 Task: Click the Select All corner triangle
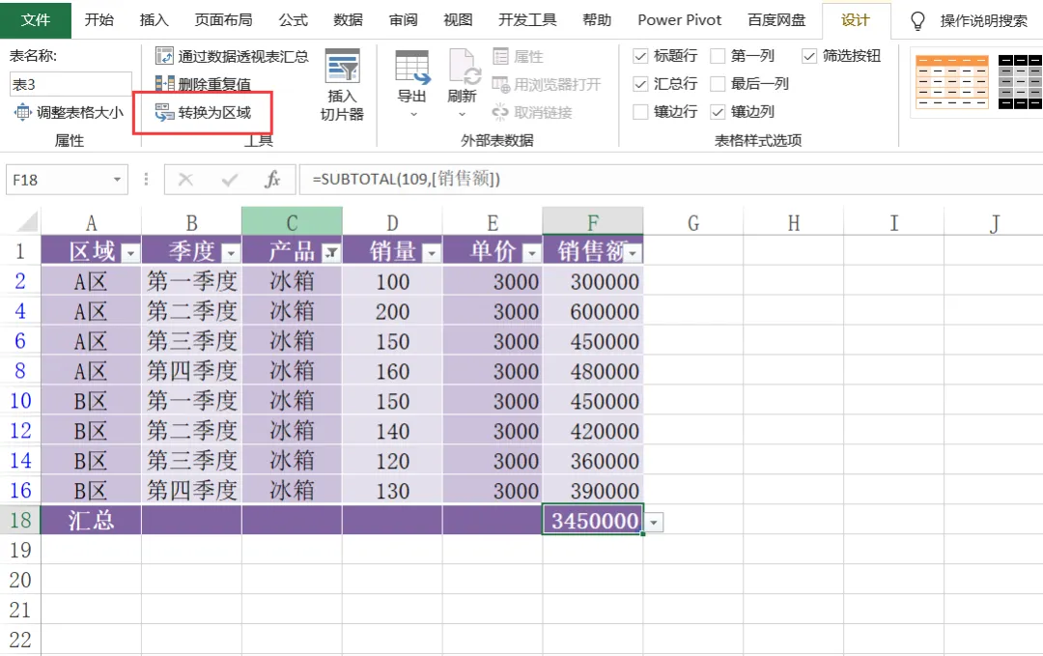pyautogui.click(x=27, y=222)
